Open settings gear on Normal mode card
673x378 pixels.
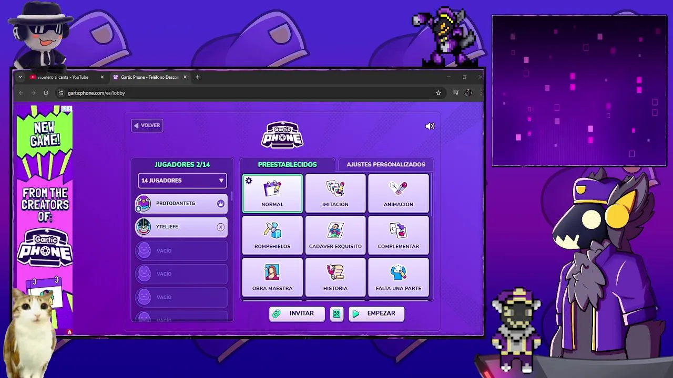click(x=249, y=181)
